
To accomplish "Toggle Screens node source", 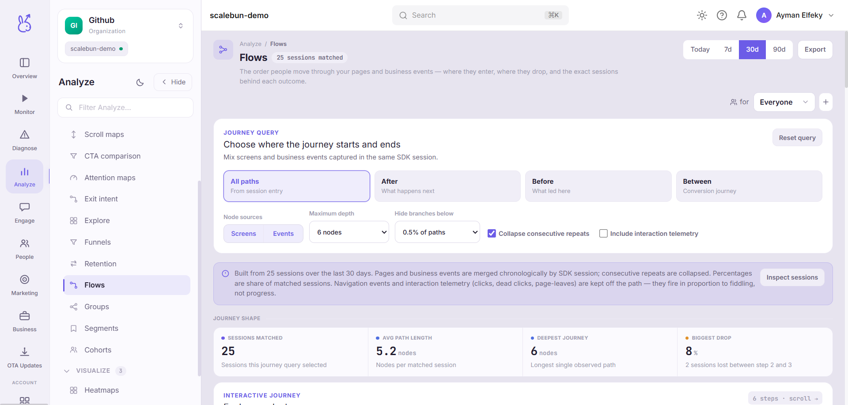I will (243, 234).
